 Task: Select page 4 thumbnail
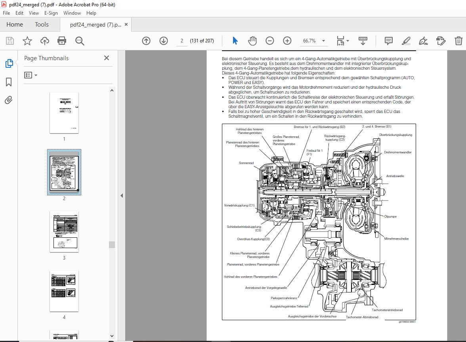pos(64,291)
